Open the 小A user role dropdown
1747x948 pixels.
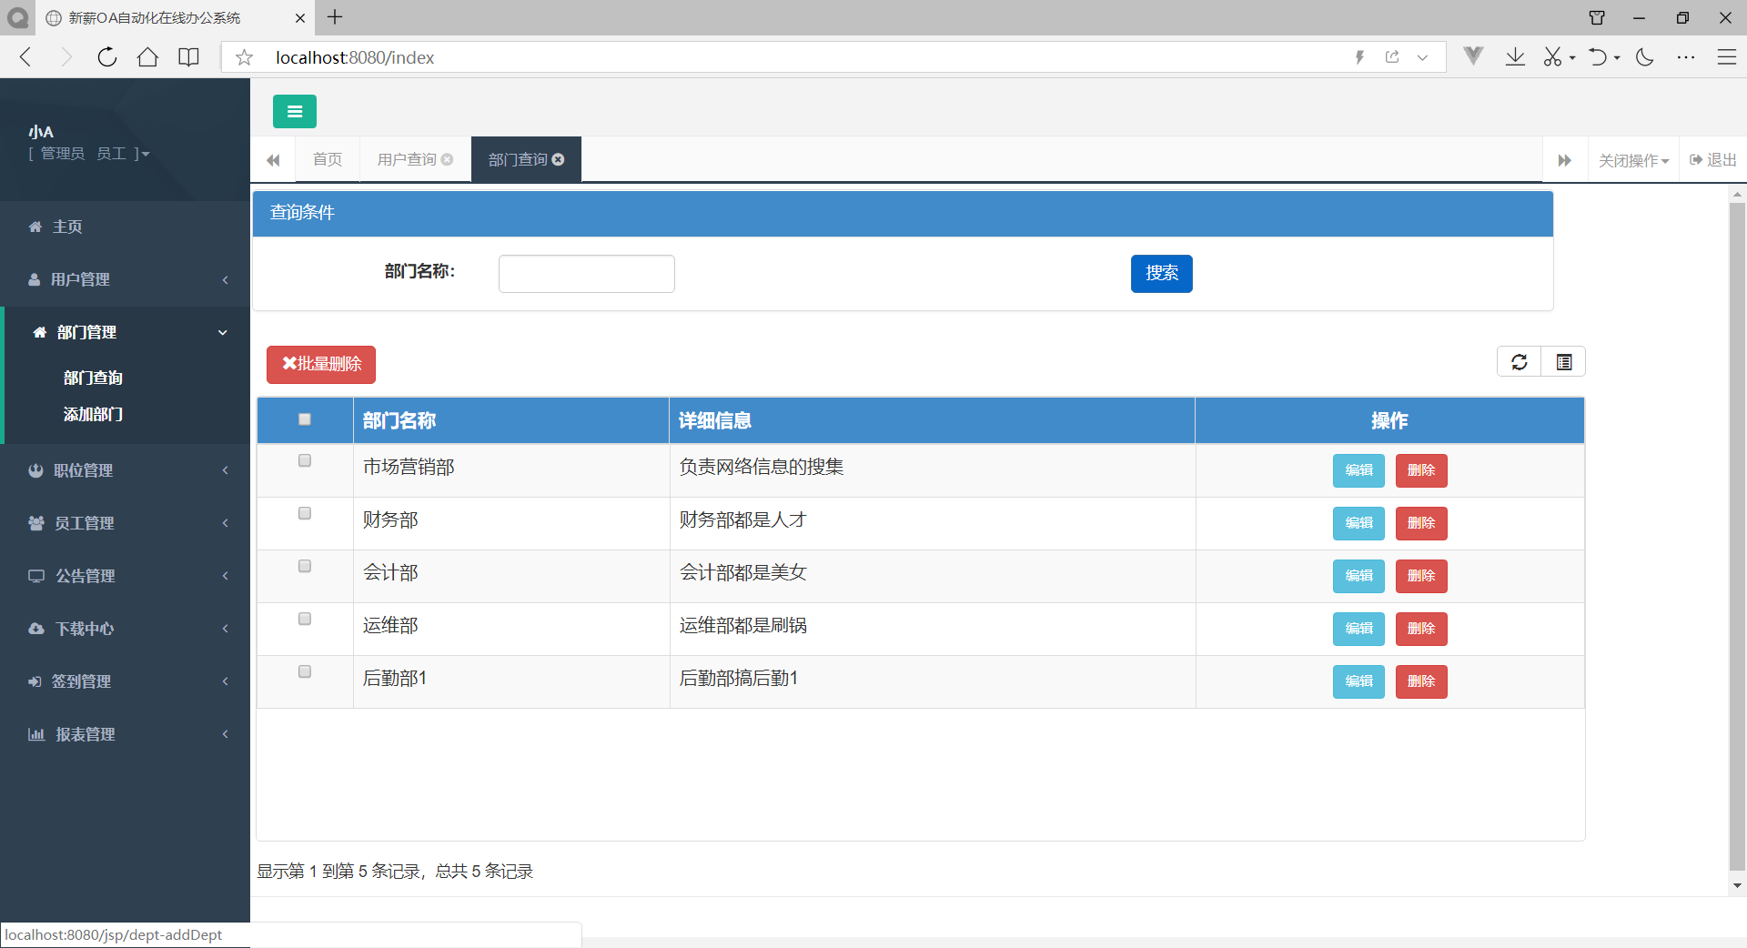(89, 154)
